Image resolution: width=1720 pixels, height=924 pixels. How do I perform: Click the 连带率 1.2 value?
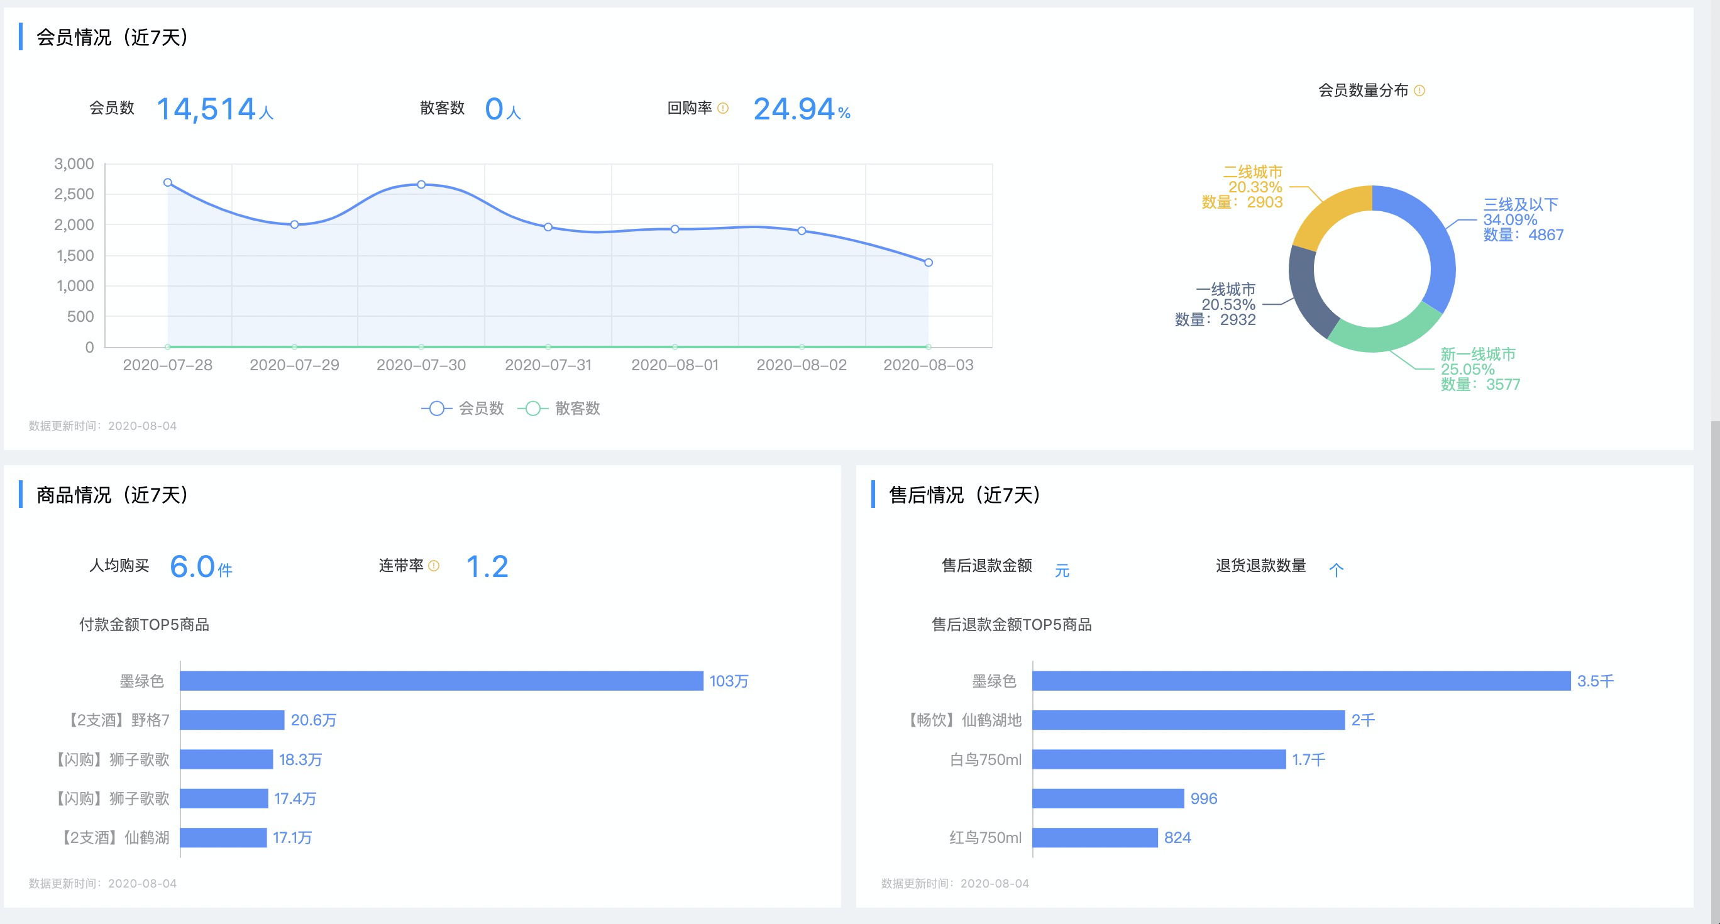tap(487, 567)
